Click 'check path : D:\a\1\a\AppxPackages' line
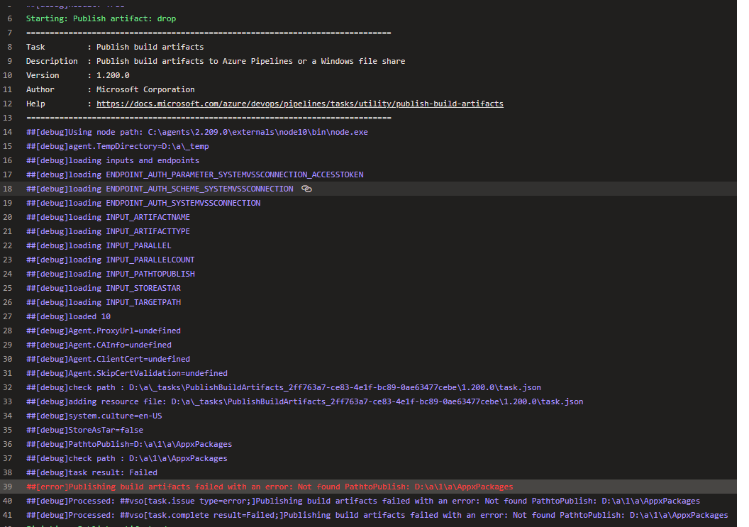This screenshot has width=749, height=527. click(126, 459)
